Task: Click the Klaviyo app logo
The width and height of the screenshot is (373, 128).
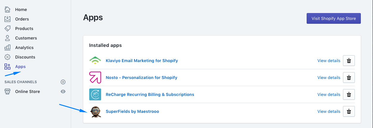Action: 95,61
